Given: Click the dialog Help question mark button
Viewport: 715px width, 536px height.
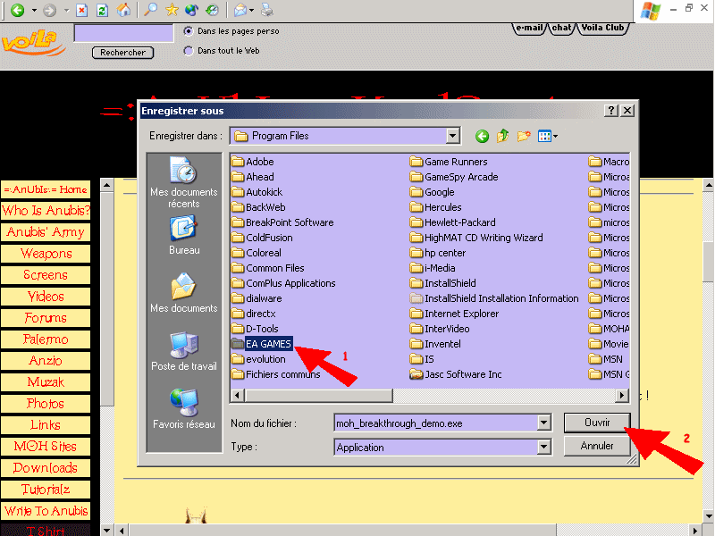Looking at the screenshot, I should [611, 110].
